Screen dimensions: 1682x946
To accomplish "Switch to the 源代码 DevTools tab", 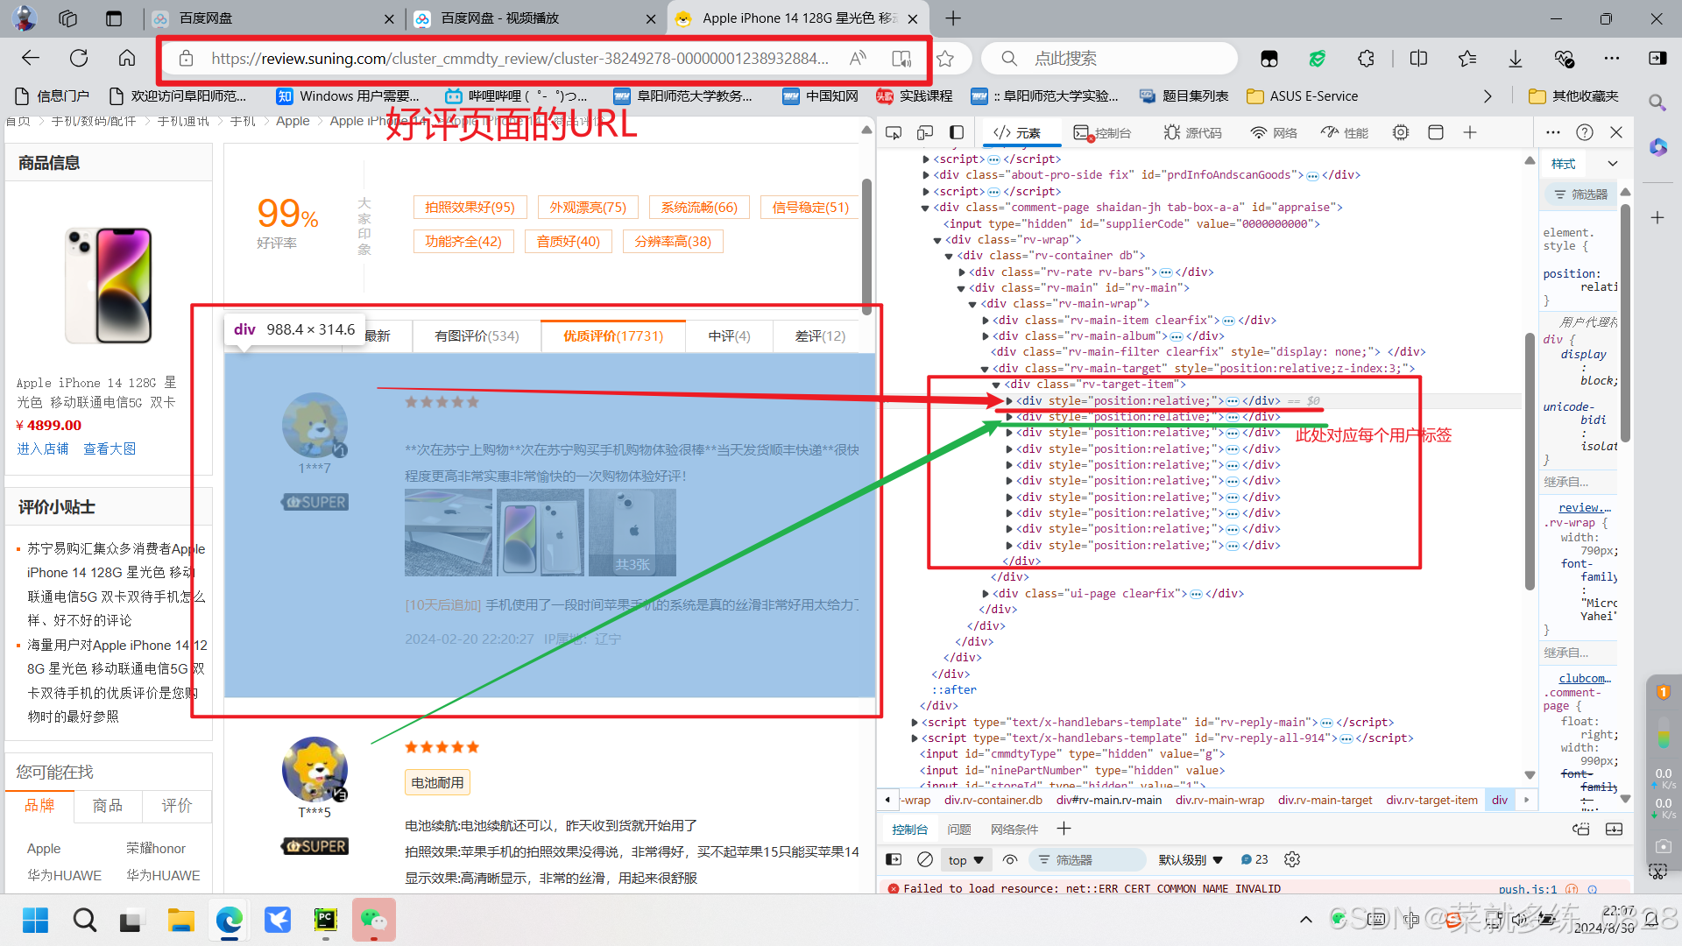I will point(1192,133).
